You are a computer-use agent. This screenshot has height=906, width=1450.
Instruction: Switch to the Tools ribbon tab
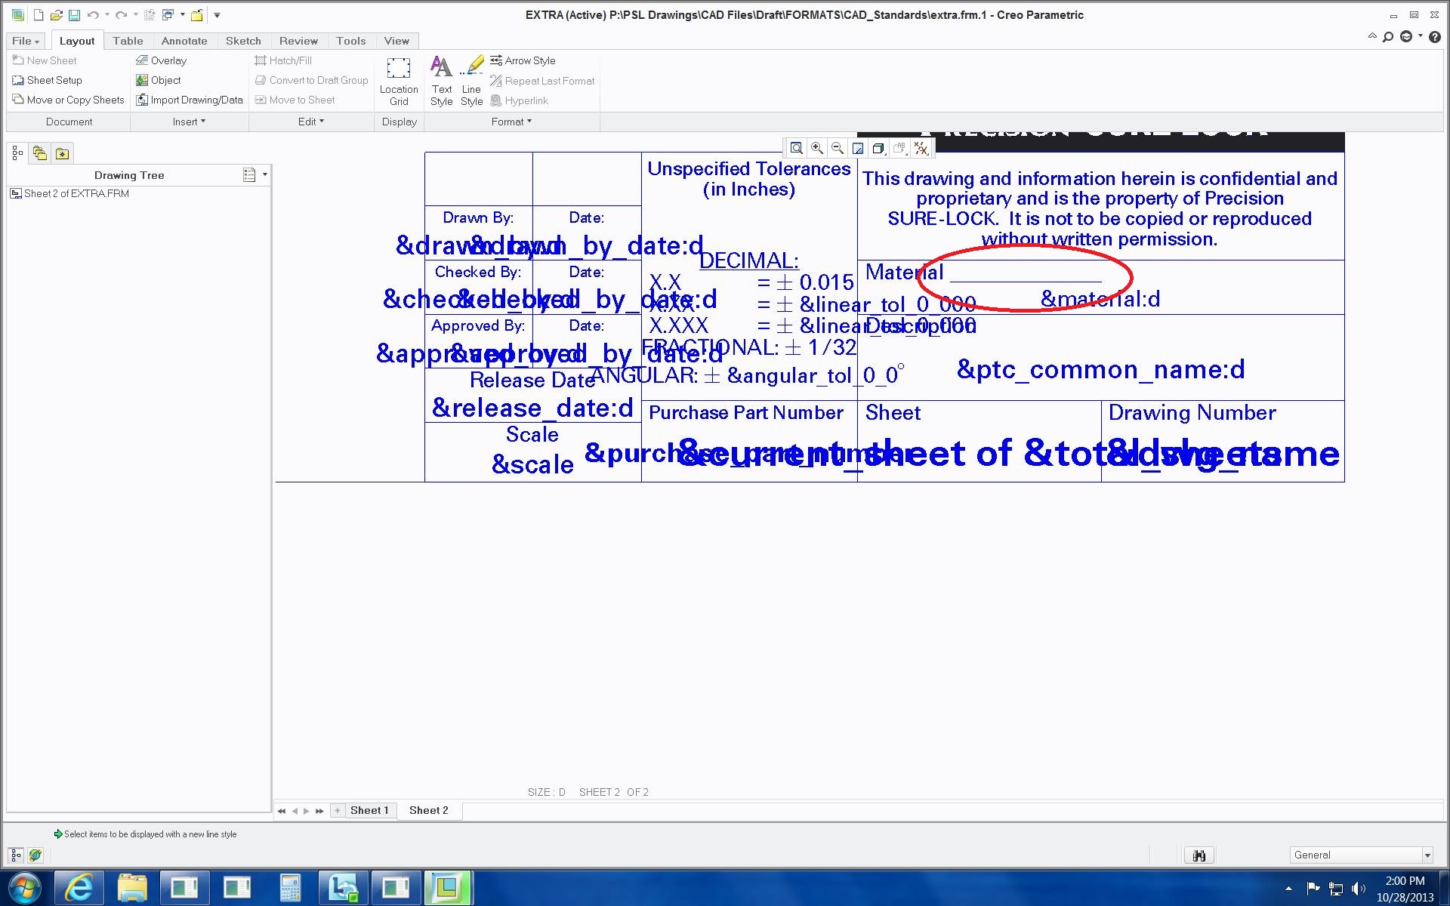pos(351,41)
